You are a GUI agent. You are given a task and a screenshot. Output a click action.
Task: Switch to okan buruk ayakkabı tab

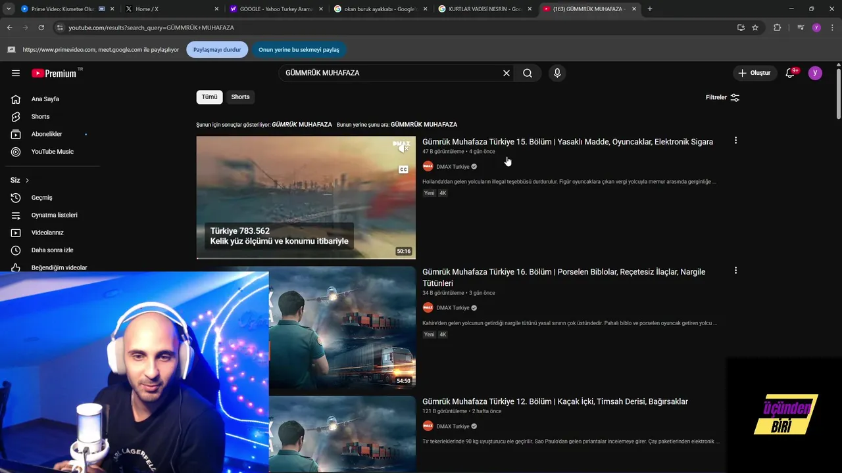click(x=380, y=9)
